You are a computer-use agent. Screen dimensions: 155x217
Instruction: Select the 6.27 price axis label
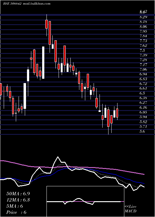click(x=143, y=103)
